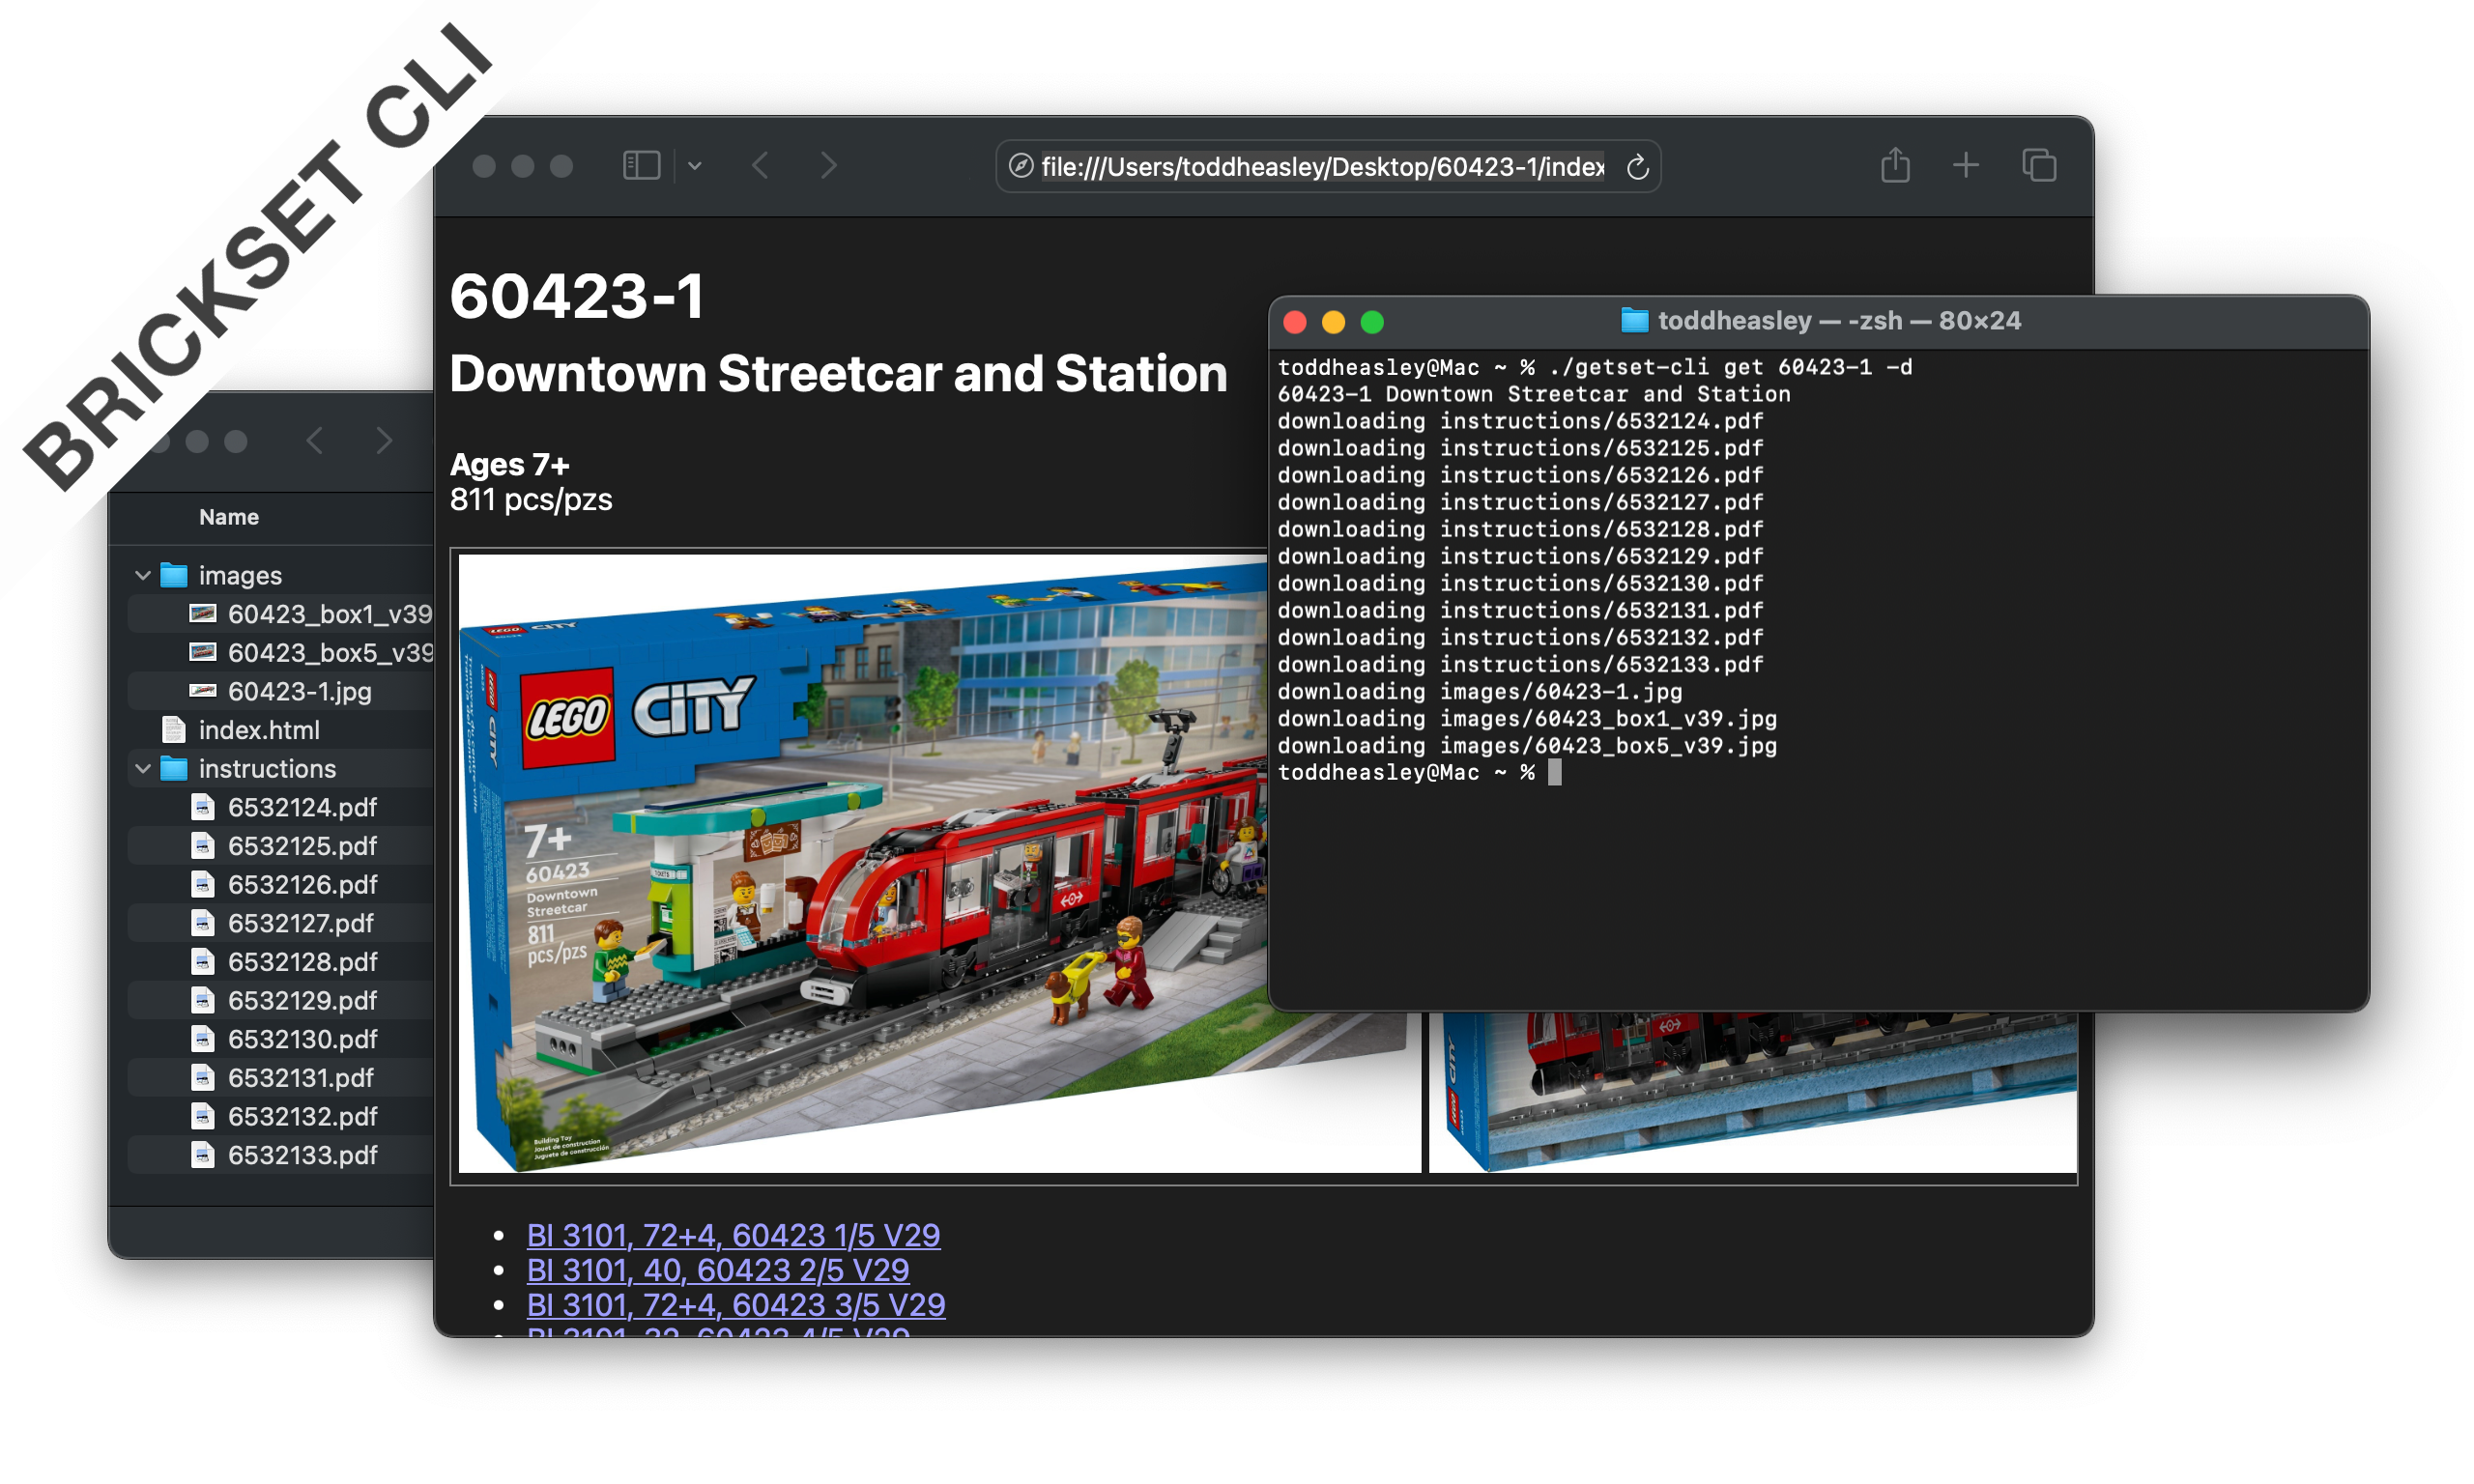Screen dimensions: 2474x1484
Task: Open link BI 3101, 72+4, 60423 3/5 V29
Action: coord(736,1306)
